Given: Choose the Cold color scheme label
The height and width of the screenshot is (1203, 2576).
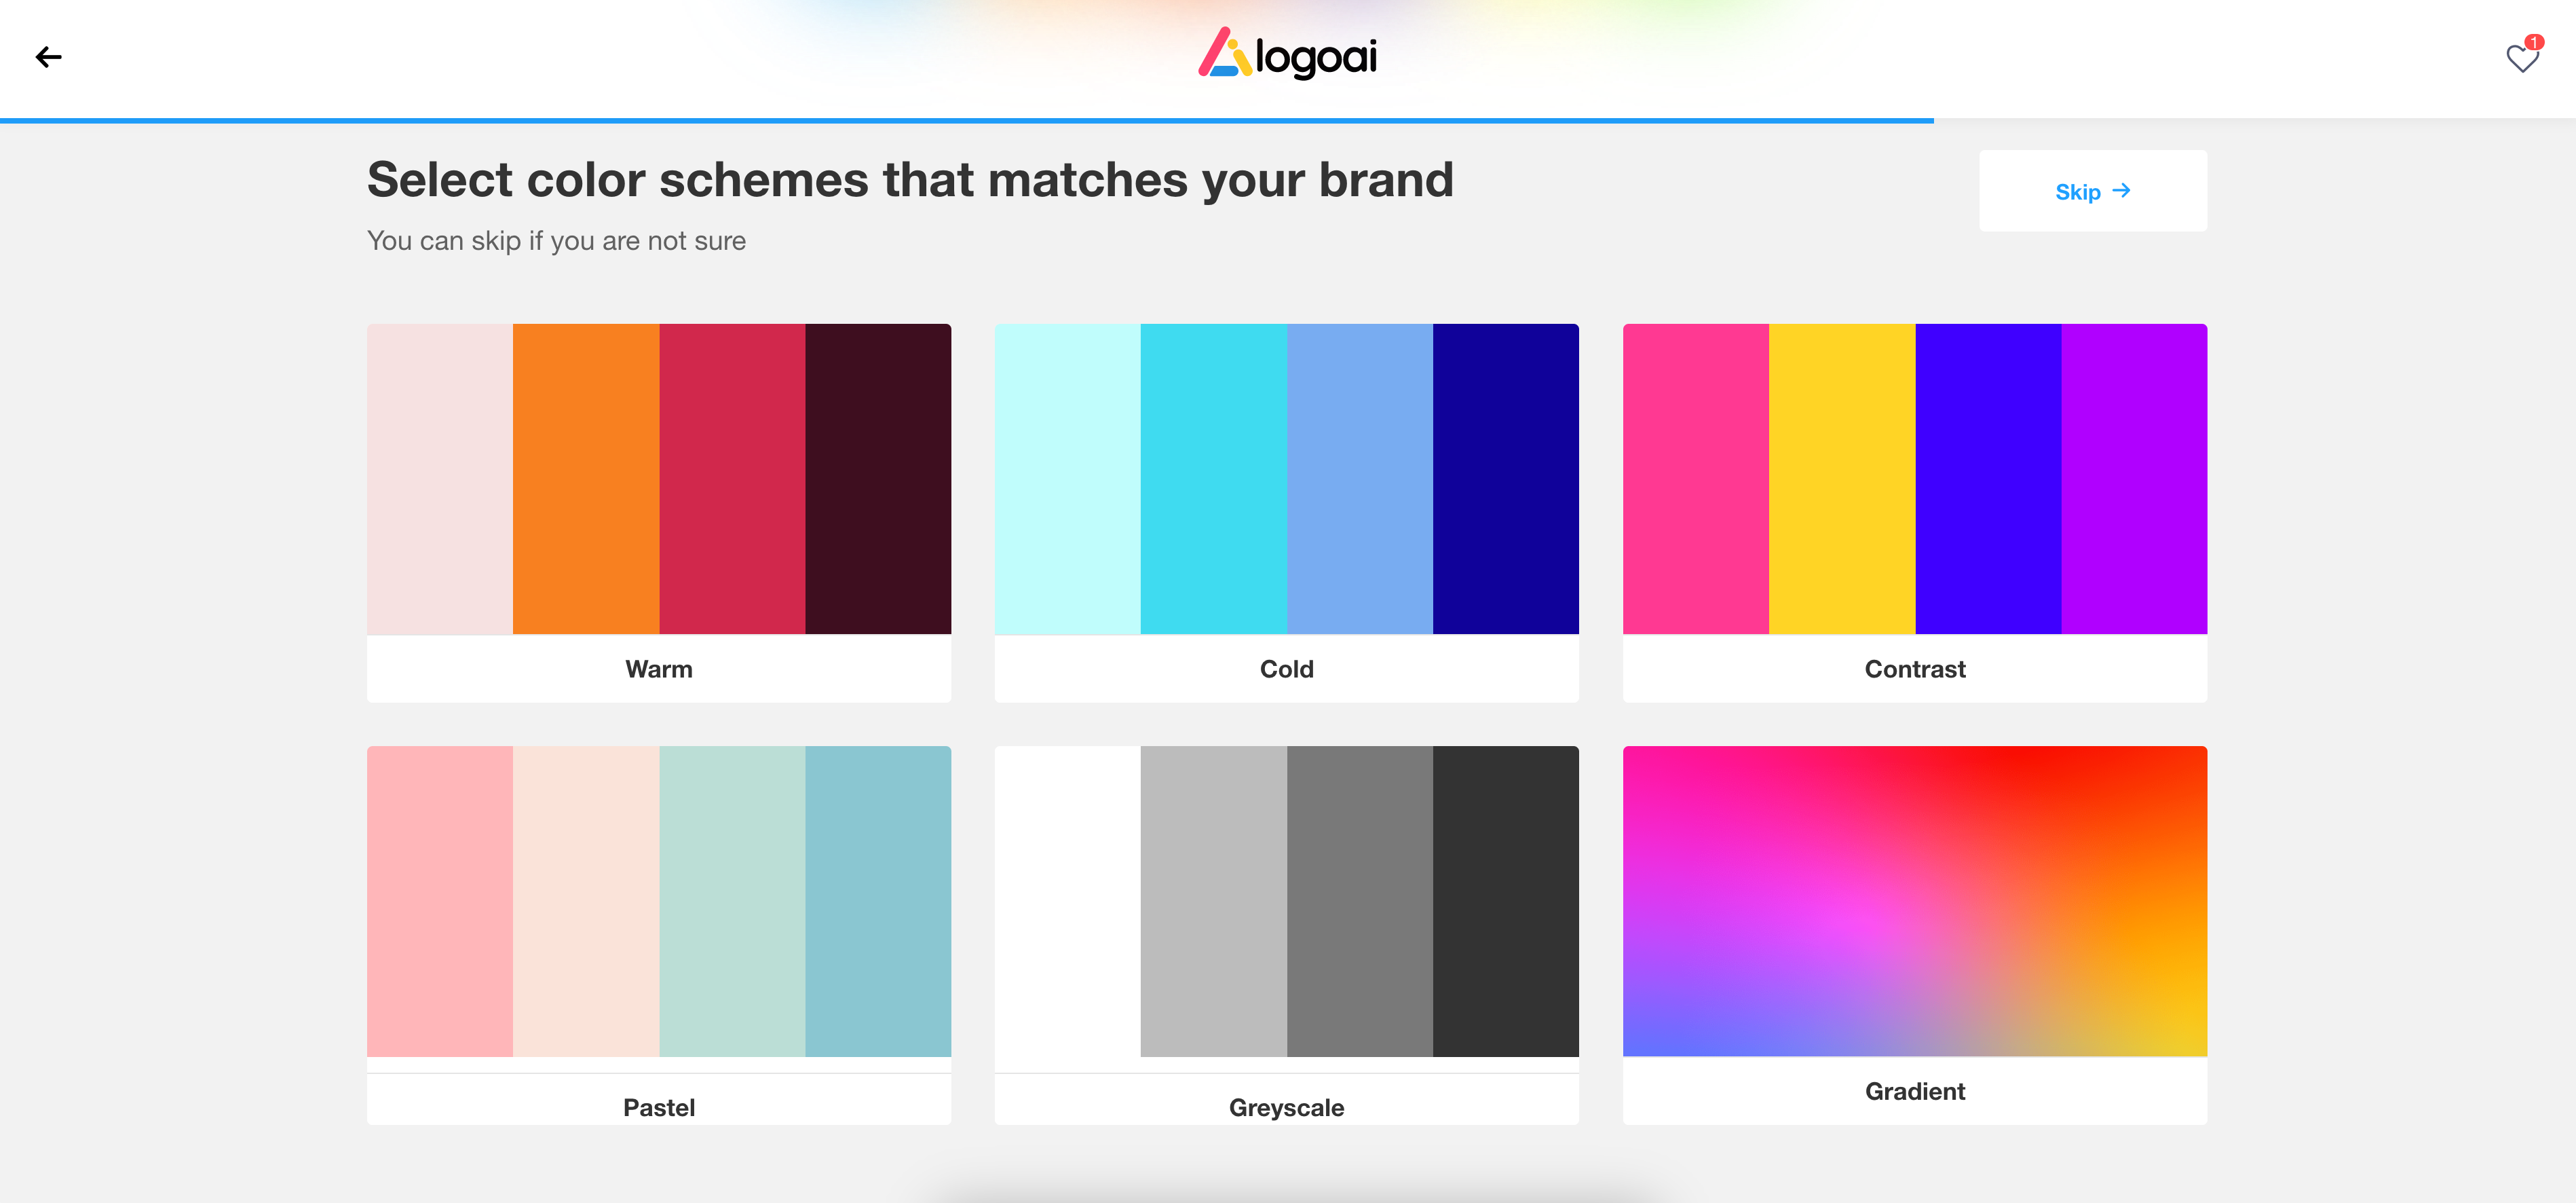Looking at the screenshot, I should pyautogui.click(x=1286, y=669).
